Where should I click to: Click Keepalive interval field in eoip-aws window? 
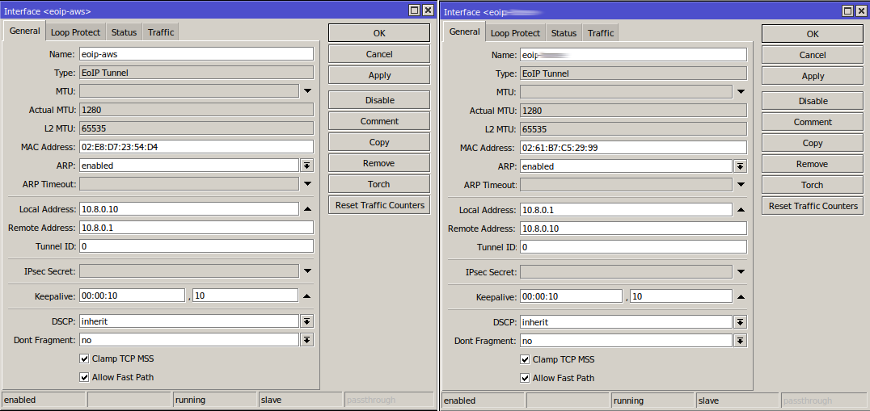[132, 296]
